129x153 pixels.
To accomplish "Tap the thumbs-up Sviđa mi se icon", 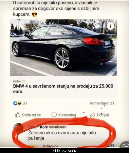I will (18, 115).
